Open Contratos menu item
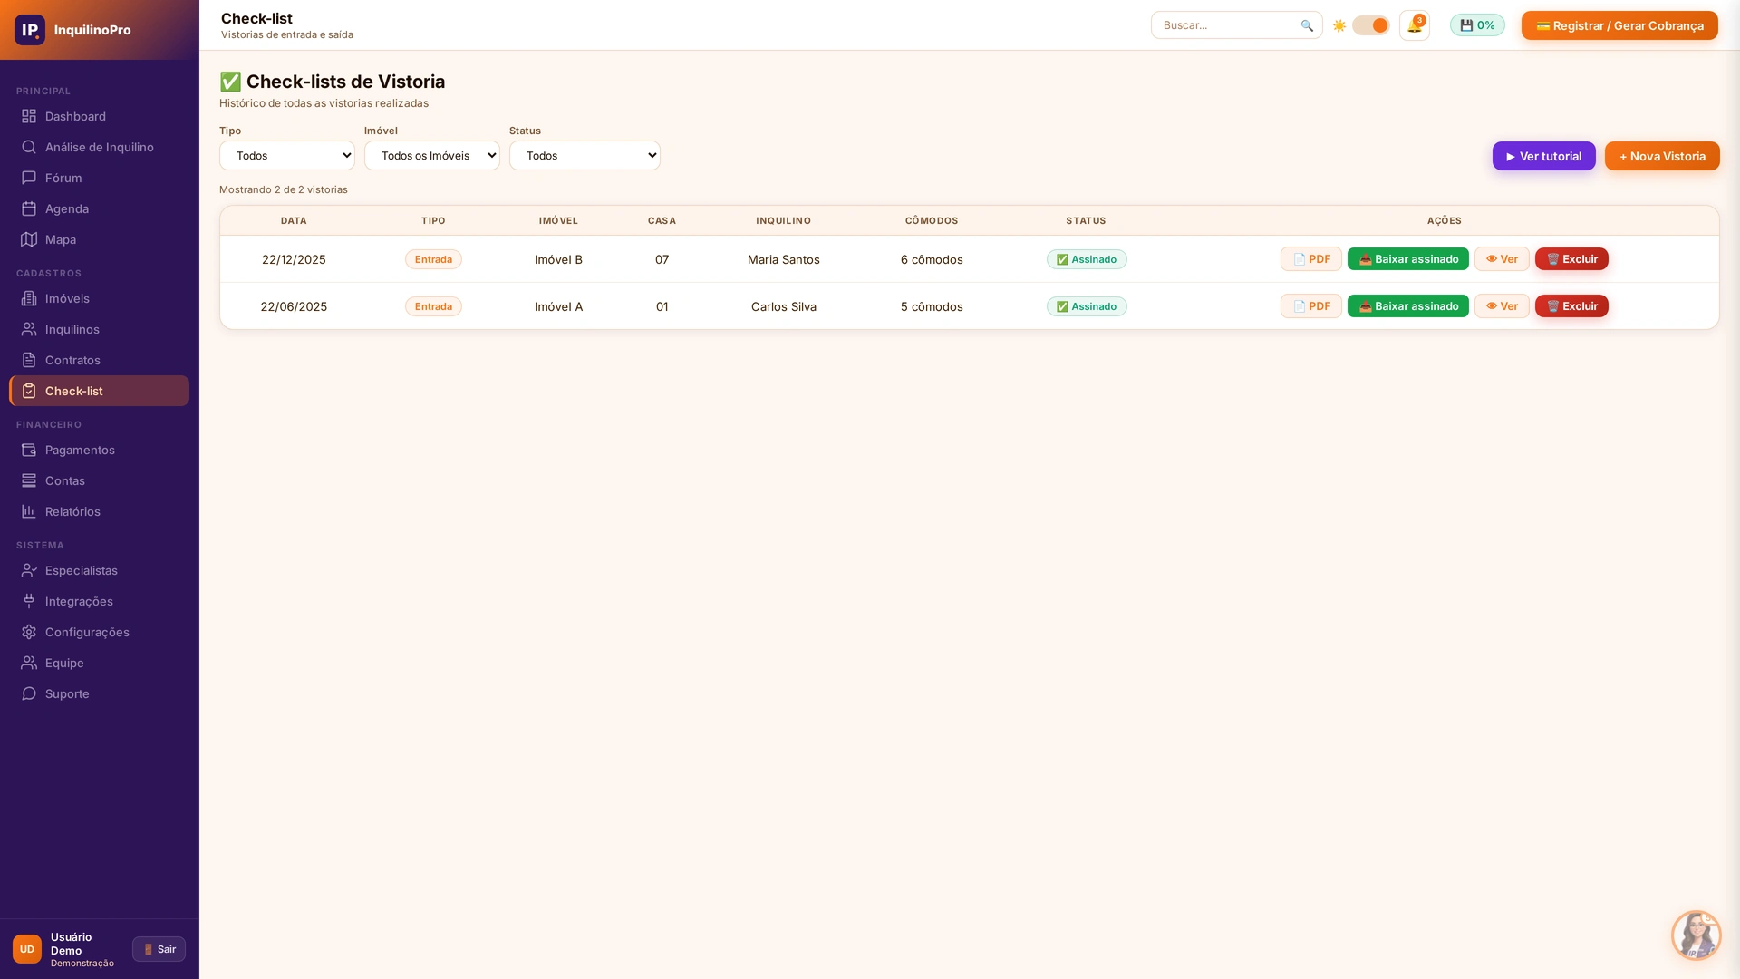1740x979 pixels. pos(100,360)
